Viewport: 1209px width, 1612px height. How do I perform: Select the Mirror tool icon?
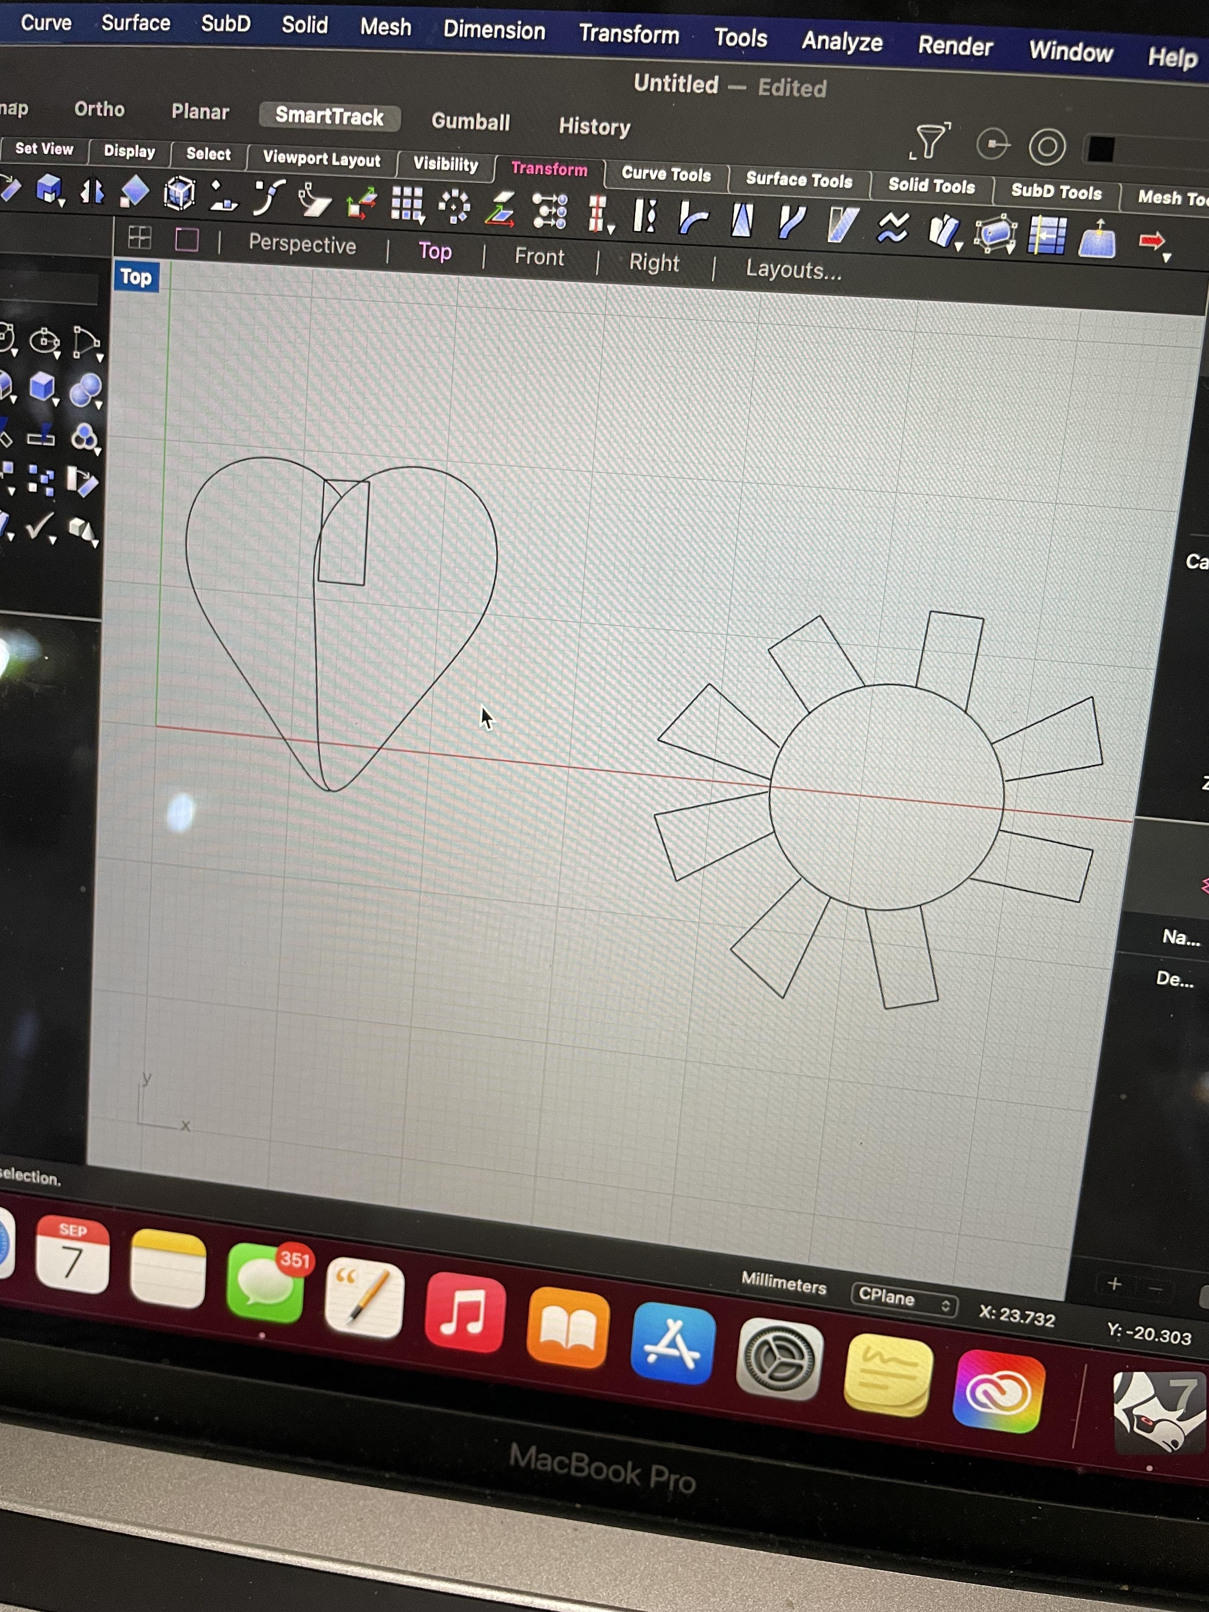tap(92, 192)
